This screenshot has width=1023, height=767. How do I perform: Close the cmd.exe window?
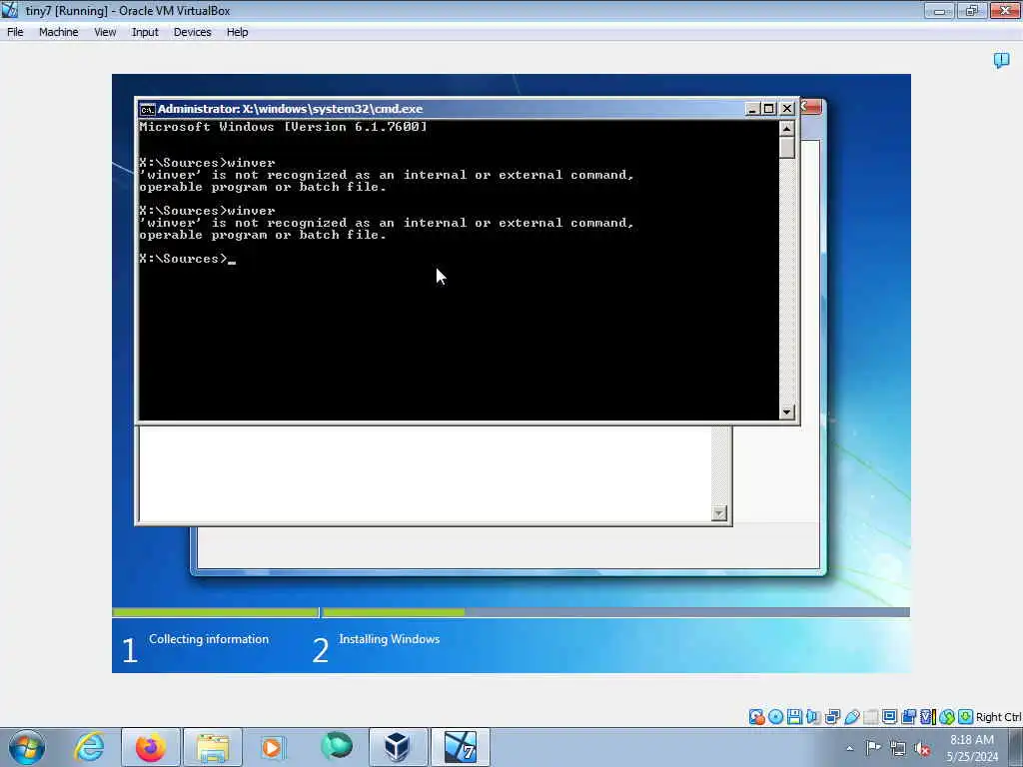click(787, 109)
